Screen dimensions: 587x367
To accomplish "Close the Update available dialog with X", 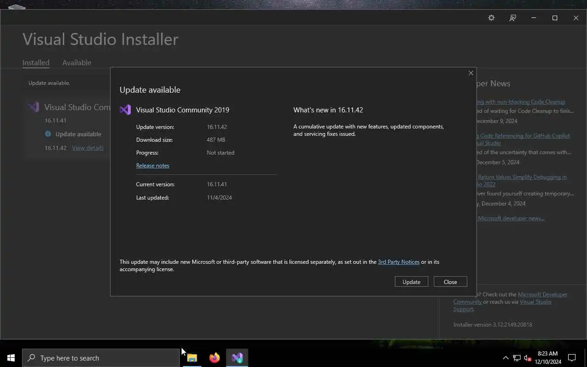I will [471, 73].
